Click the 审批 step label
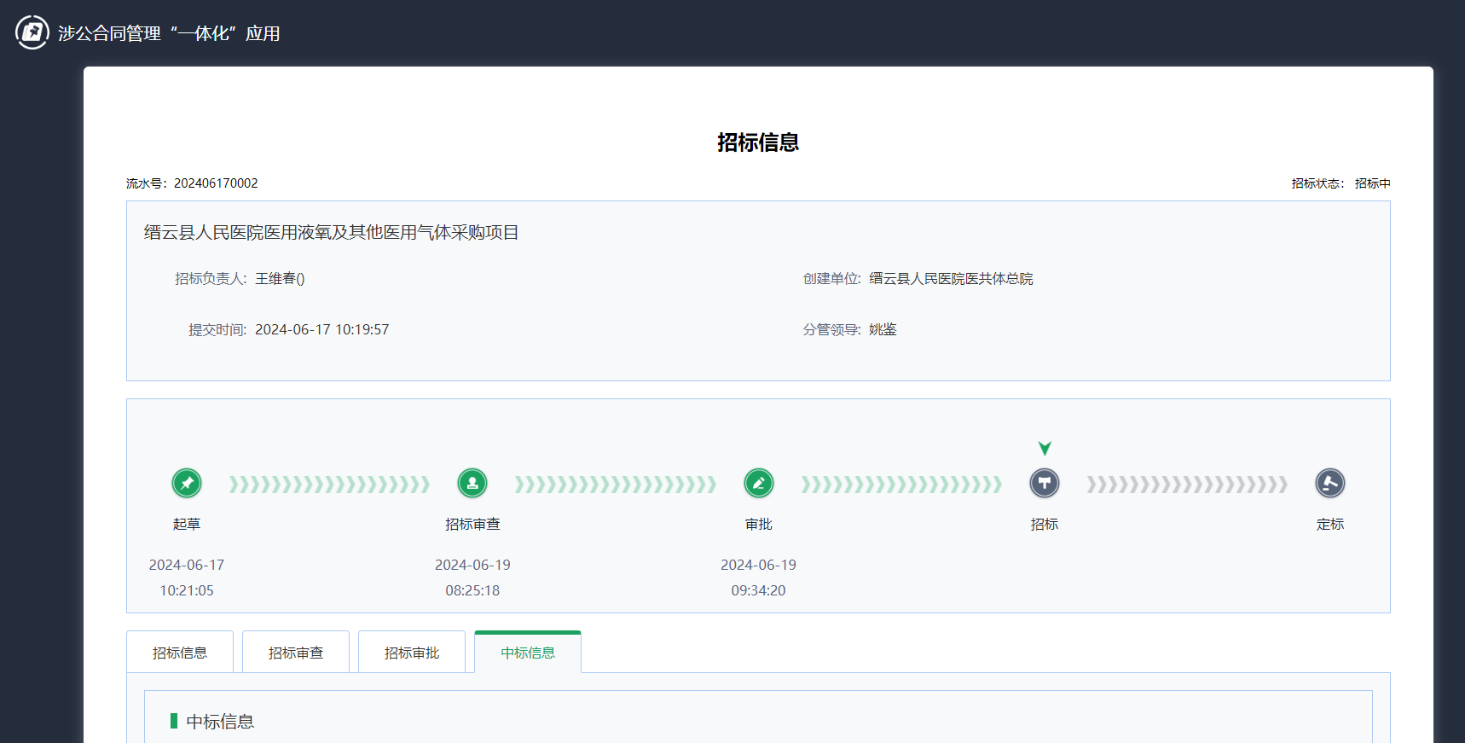Image resolution: width=1465 pixels, height=743 pixels. [x=758, y=524]
